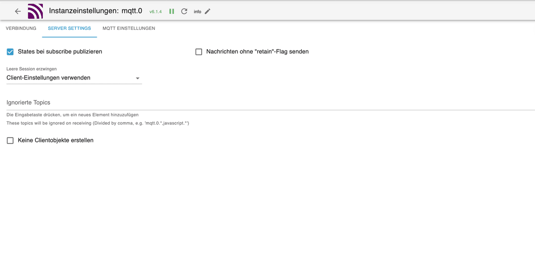Click the adapter icon in the header
The height and width of the screenshot is (270, 535).
[36, 11]
